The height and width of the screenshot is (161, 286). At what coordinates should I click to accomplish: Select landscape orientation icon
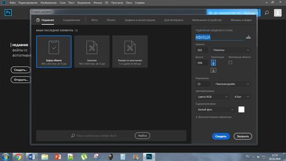[x=213, y=70]
